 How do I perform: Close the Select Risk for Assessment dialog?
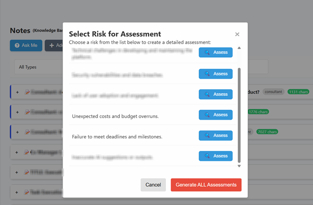(x=237, y=34)
